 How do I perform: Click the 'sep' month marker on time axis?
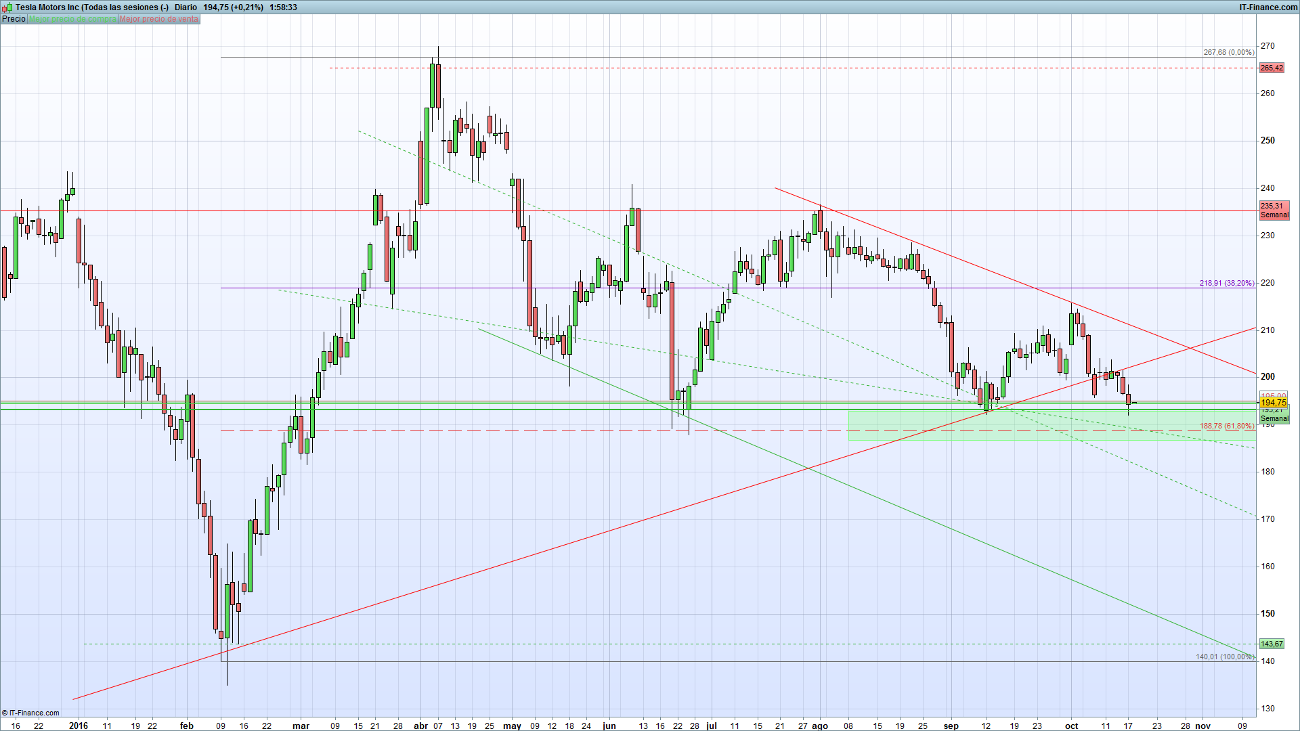[951, 726]
